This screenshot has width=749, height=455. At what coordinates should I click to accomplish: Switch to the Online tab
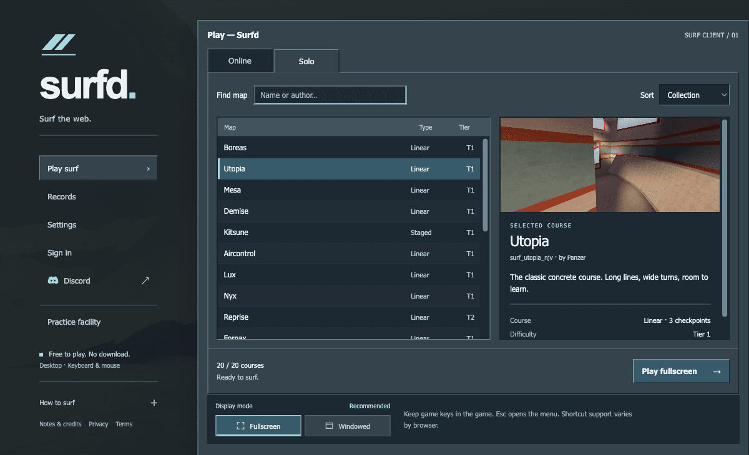pyautogui.click(x=240, y=60)
